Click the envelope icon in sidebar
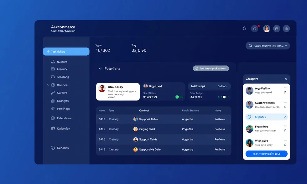Viewport: 307px width, 184px height. point(53,69)
